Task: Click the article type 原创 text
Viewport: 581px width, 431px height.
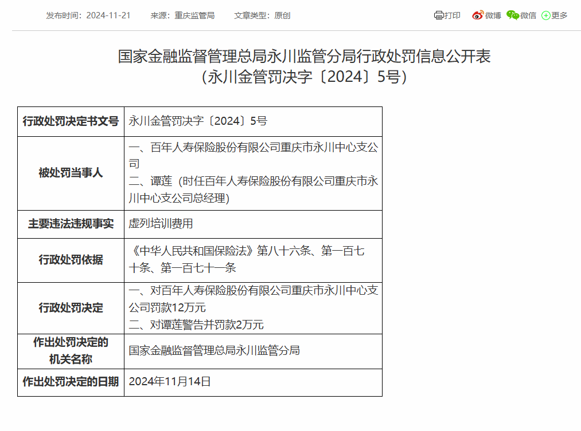Action: coord(282,15)
